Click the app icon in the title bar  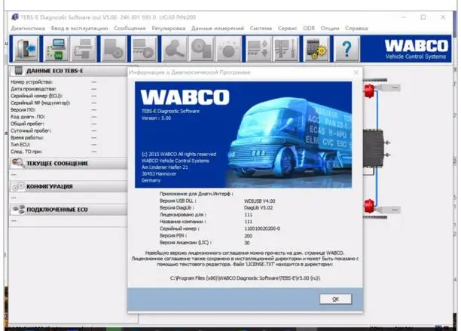15,17
